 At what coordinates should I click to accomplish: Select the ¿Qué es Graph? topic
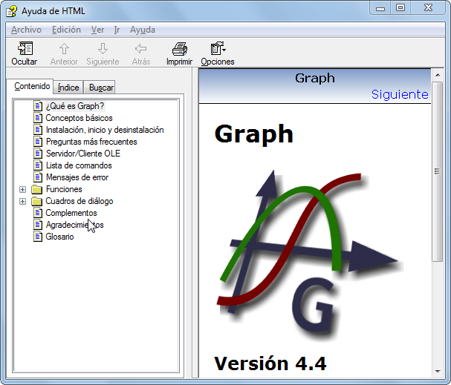[75, 106]
